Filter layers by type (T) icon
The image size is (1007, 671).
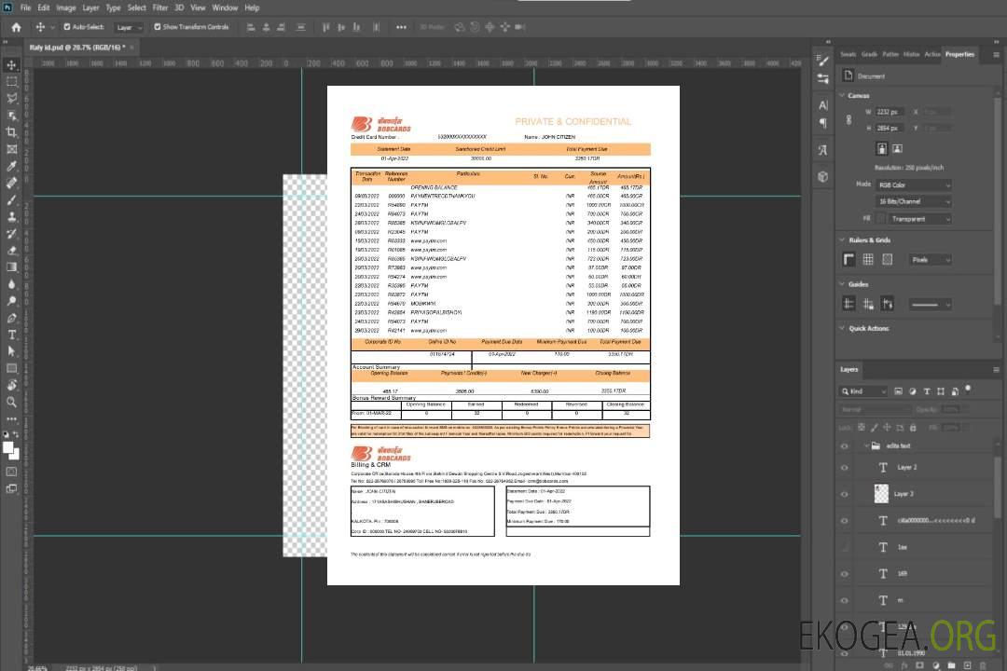coord(927,391)
